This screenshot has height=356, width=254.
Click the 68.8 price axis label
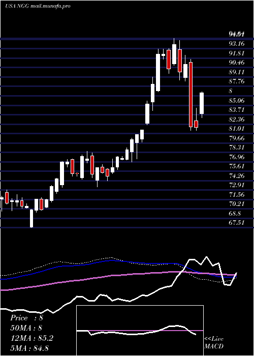click(x=235, y=214)
